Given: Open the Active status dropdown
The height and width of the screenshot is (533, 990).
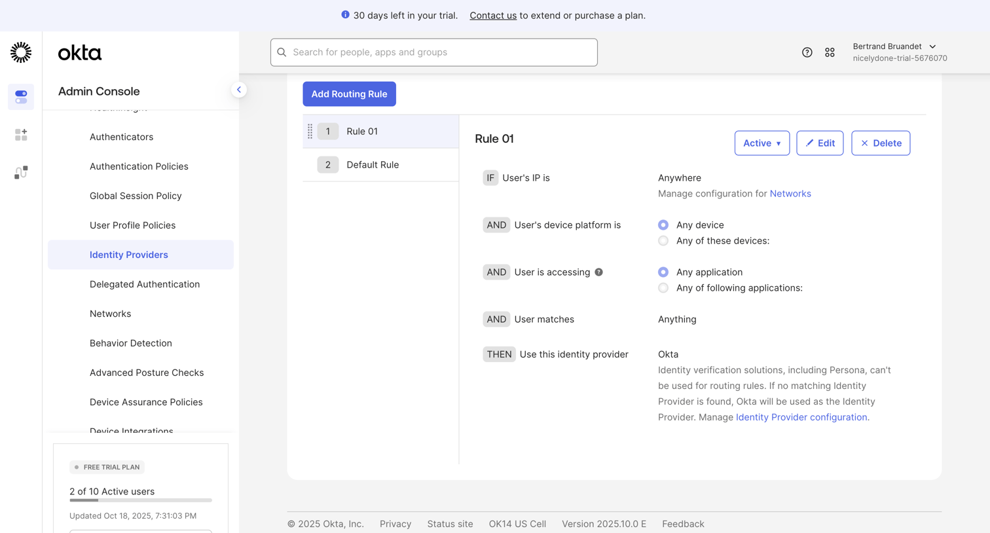Looking at the screenshot, I should coord(762,143).
